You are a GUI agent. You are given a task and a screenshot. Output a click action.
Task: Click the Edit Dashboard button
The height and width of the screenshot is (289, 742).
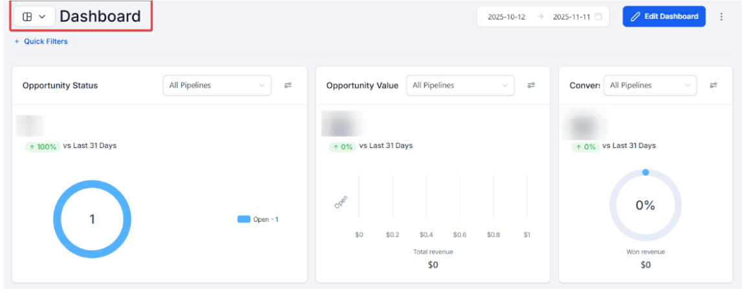pyautogui.click(x=664, y=17)
